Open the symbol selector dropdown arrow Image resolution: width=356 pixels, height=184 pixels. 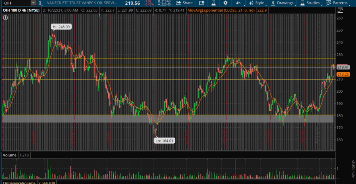34,3
